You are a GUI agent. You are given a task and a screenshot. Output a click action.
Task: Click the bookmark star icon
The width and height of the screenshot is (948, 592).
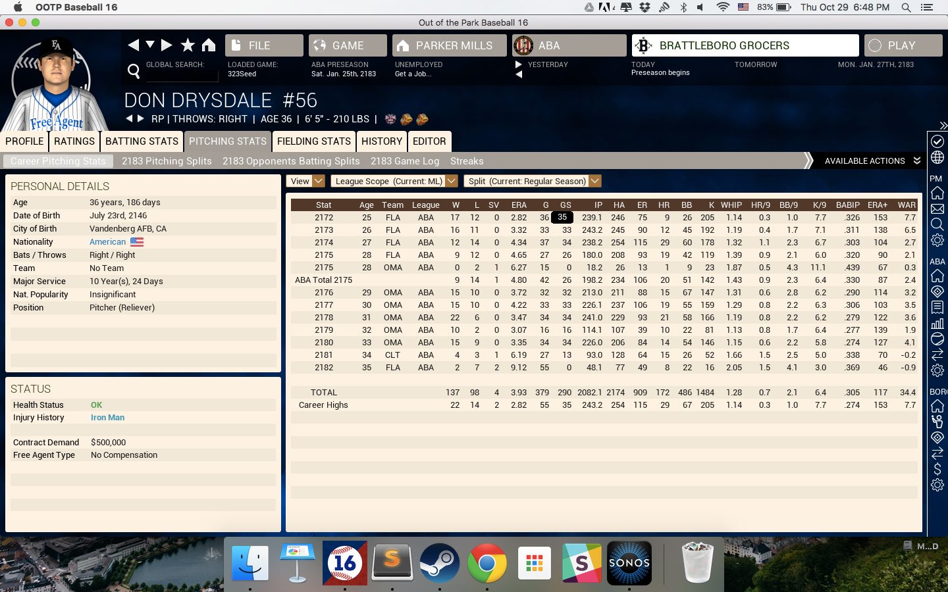point(188,45)
